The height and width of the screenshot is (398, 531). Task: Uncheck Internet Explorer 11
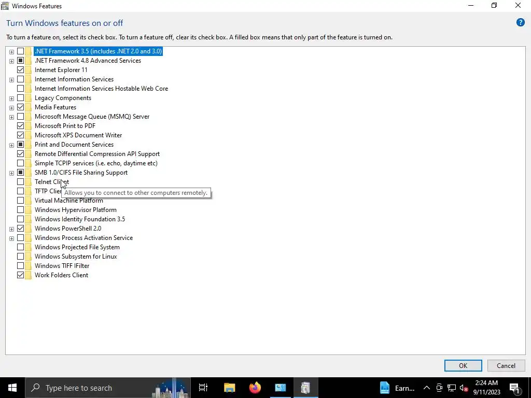[x=20, y=70]
